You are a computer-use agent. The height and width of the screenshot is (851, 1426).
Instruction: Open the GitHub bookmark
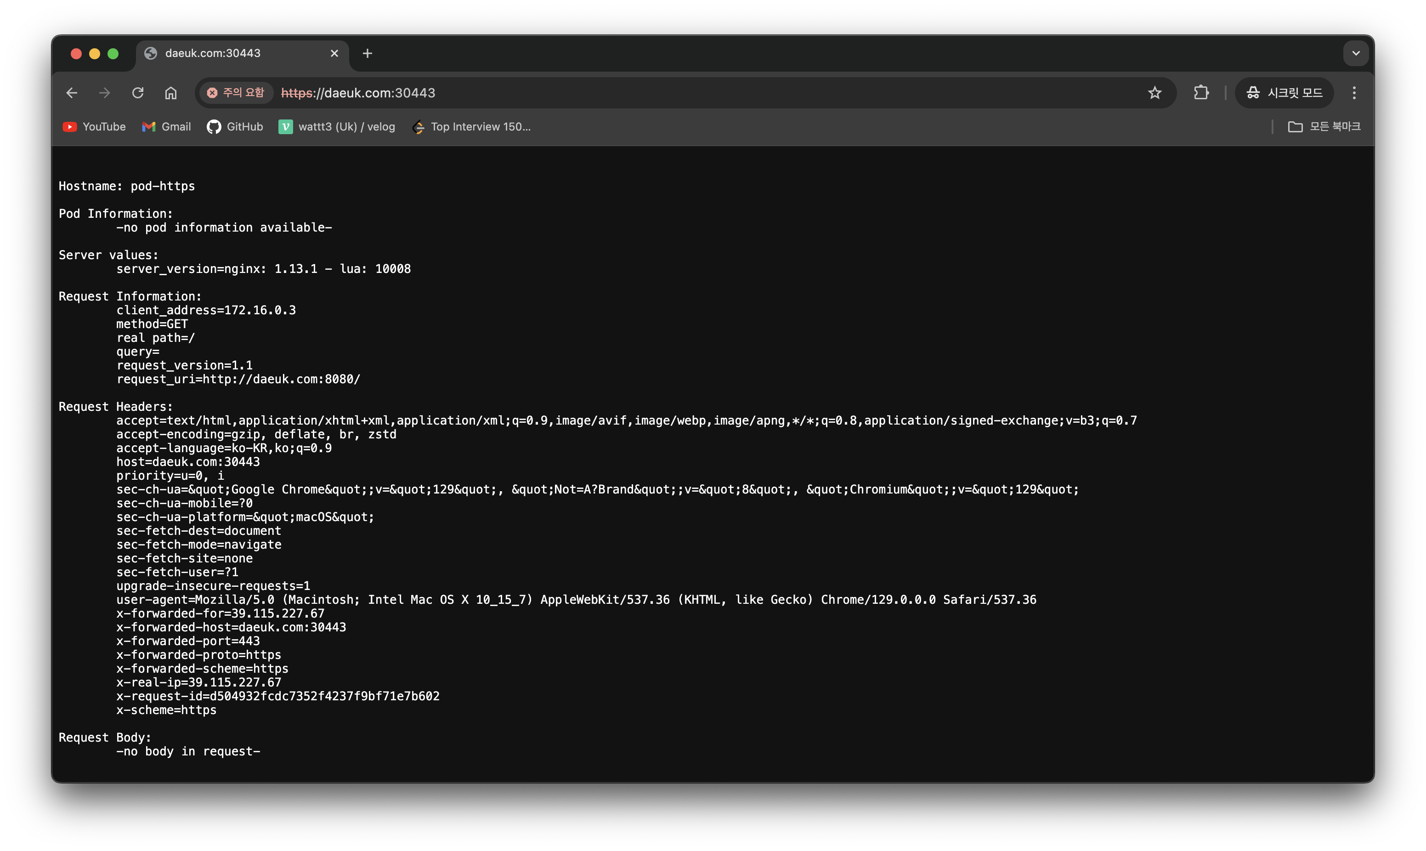click(x=235, y=127)
